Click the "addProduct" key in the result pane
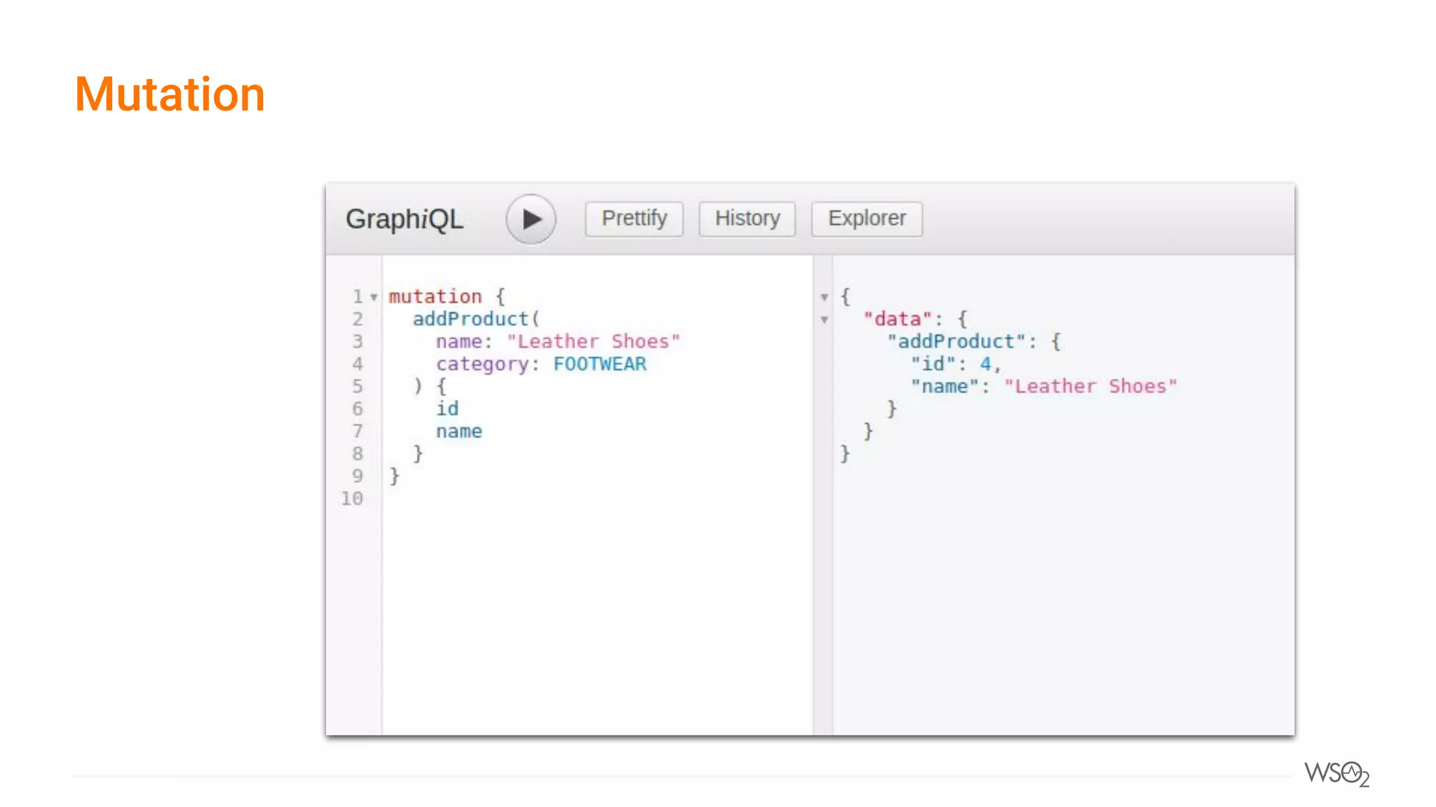1436x807 pixels. click(956, 341)
